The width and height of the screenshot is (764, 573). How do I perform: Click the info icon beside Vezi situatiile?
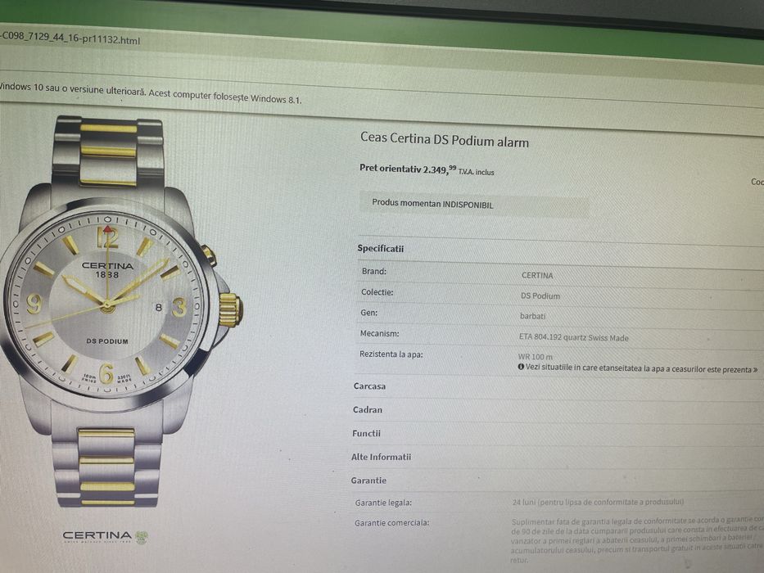click(521, 367)
